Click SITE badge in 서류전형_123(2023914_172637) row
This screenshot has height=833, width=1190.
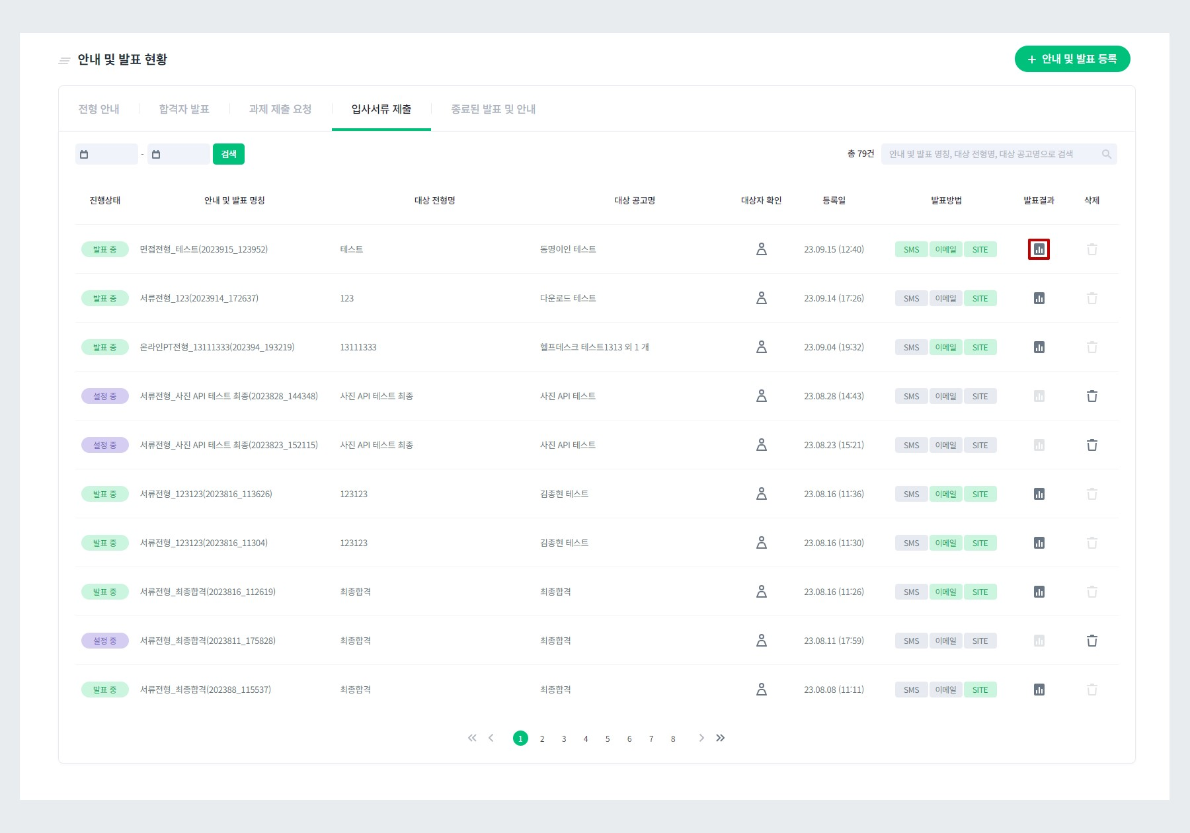coord(980,298)
